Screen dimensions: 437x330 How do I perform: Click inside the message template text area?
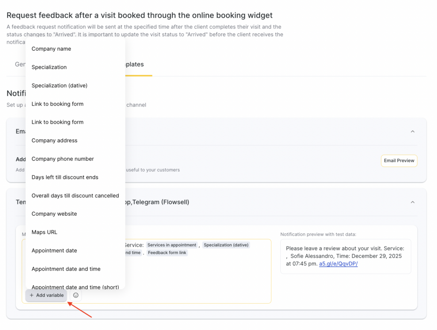(x=192, y=277)
